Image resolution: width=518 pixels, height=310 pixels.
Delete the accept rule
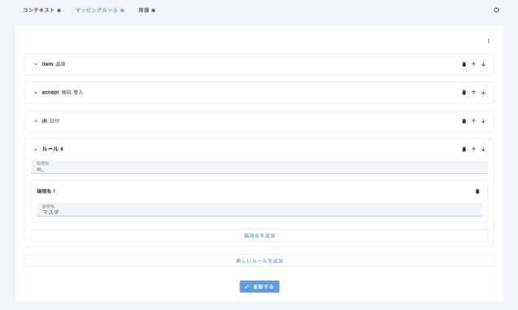[x=464, y=93]
